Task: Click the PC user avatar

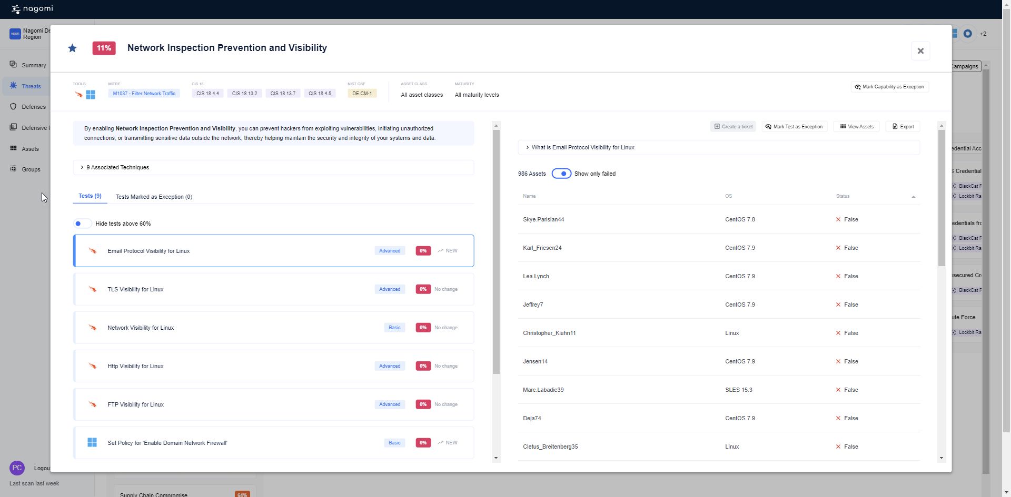Action: click(17, 468)
